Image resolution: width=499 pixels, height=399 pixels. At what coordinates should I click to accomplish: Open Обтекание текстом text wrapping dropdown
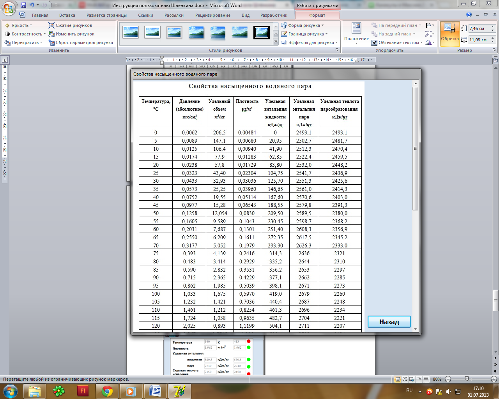coord(397,42)
